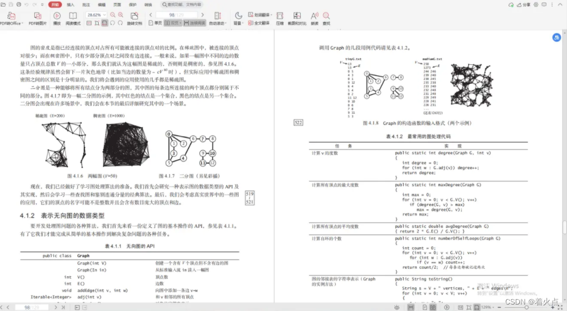Go to previous page in status bar

click(8, 307)
